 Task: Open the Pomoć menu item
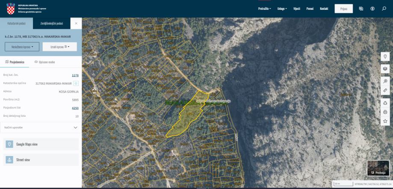tap(310, 9)
